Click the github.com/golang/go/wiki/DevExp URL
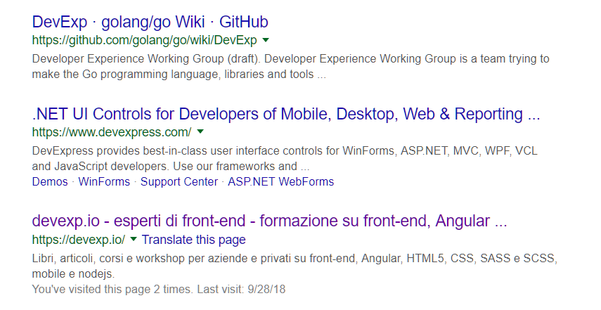 click(x=144, y=40)
